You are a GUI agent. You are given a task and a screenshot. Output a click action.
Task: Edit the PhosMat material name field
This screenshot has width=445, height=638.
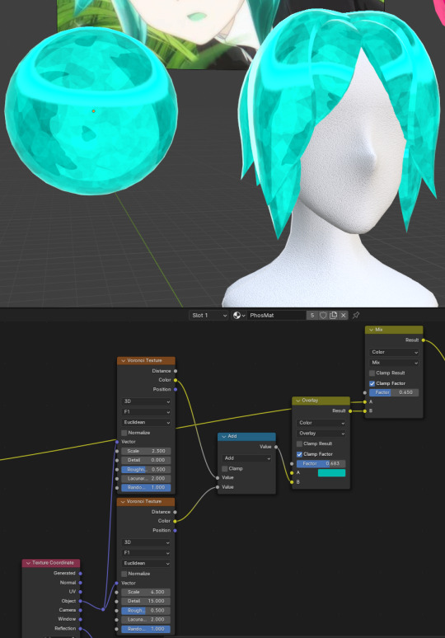[x=277, y=316]
